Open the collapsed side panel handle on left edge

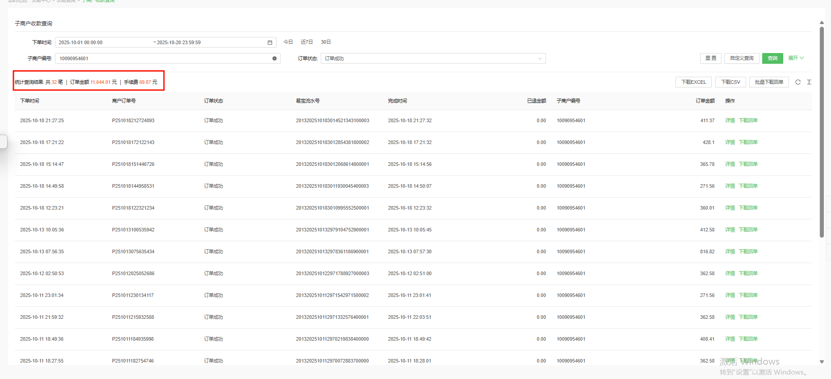(x=4, y=141)
